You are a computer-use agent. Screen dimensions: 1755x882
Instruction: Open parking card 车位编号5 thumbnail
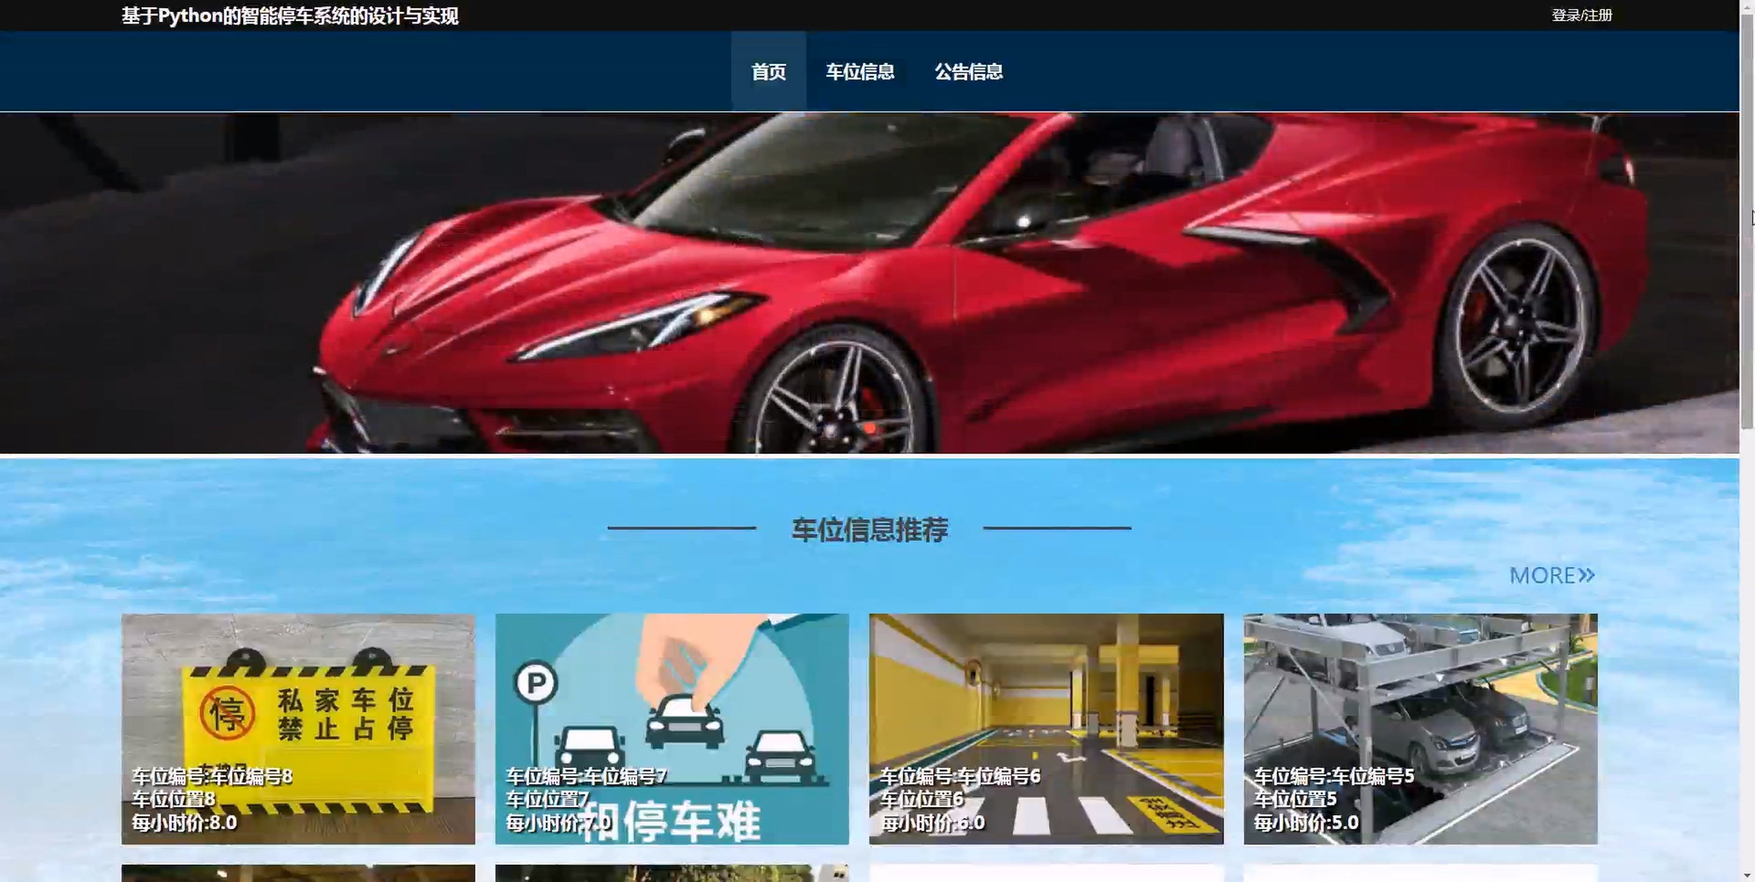click(1420, 728)
